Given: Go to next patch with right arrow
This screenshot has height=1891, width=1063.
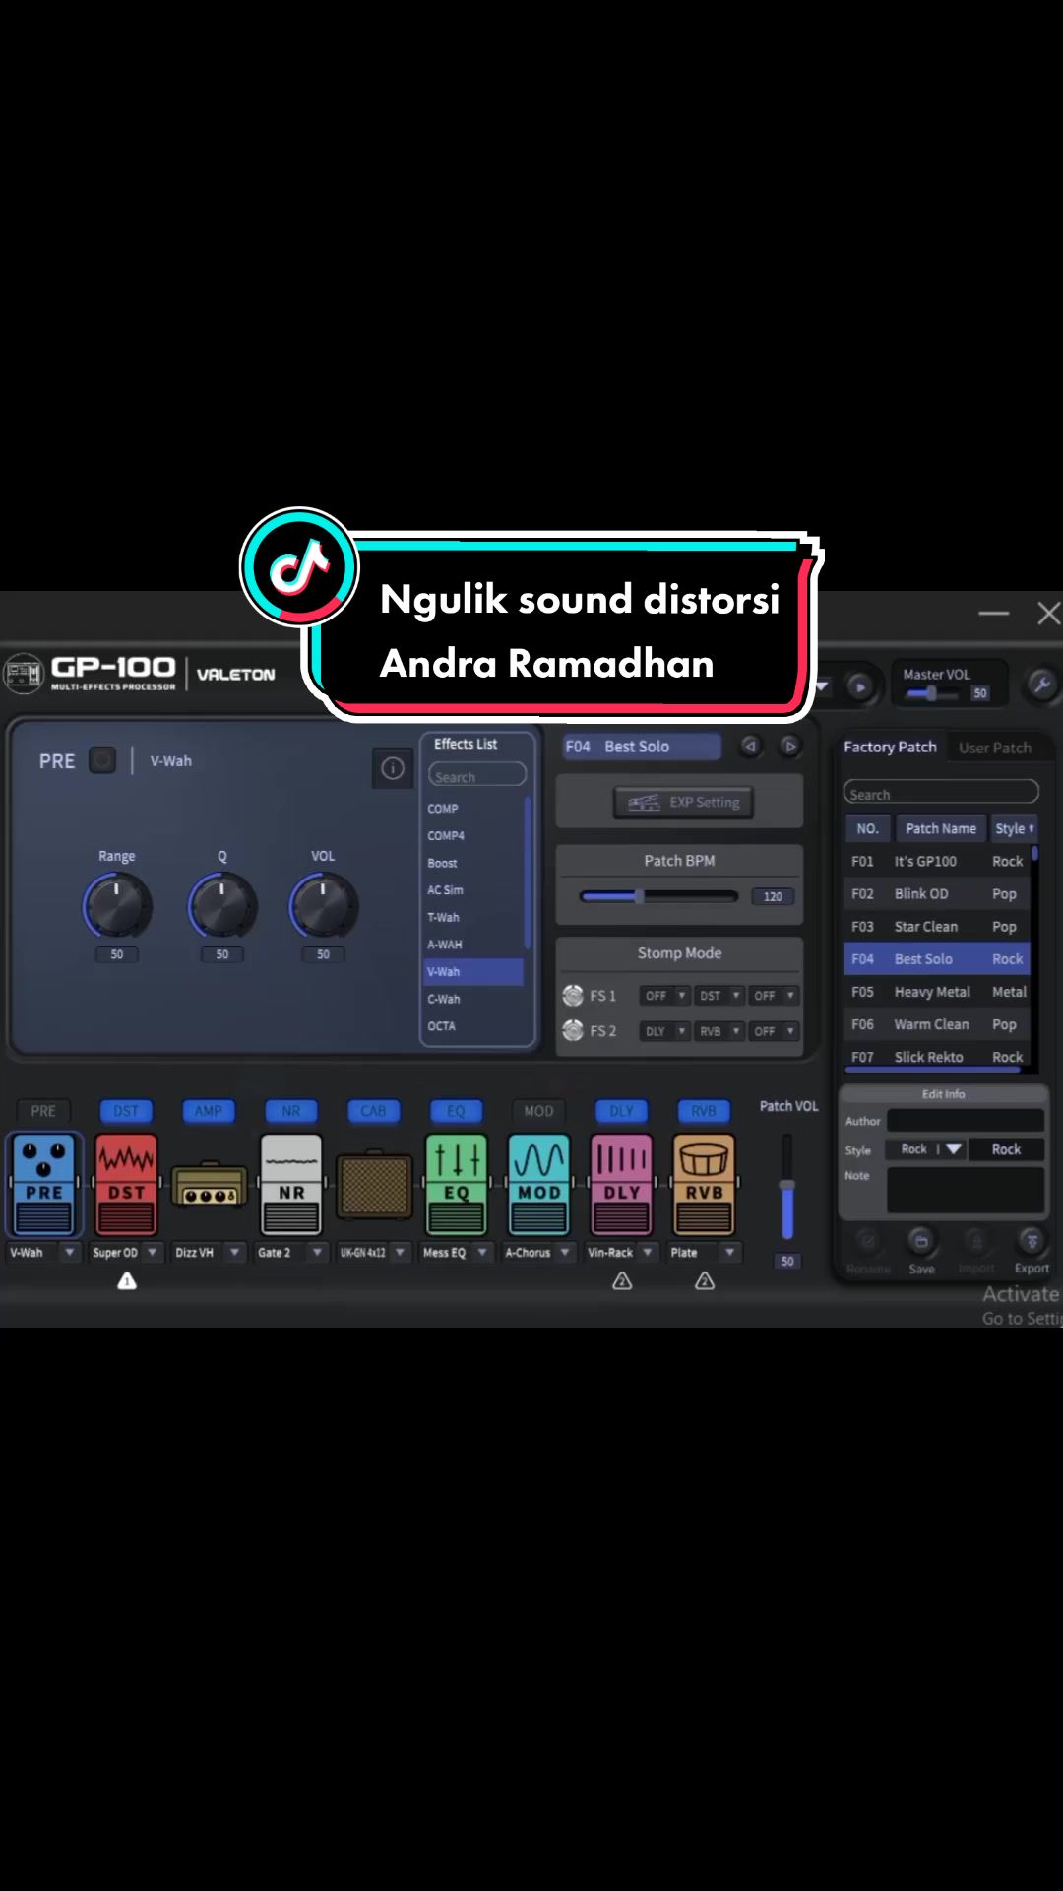Looking at the screenshot, I should (789, 747).
